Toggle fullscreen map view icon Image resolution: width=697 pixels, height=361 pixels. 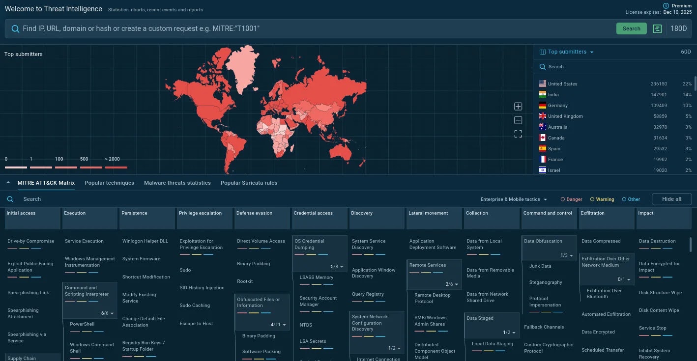pyautogui.click(x=518, y=134)
